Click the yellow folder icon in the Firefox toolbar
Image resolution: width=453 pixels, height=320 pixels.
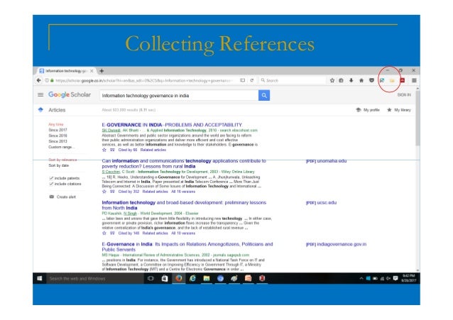392,81
